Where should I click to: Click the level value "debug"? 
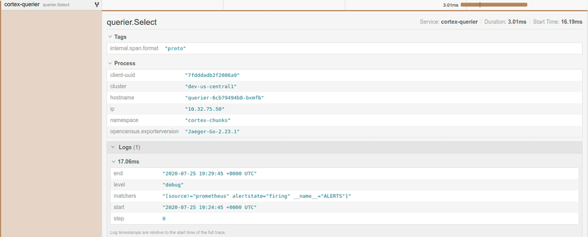click(x=173, y=185)
